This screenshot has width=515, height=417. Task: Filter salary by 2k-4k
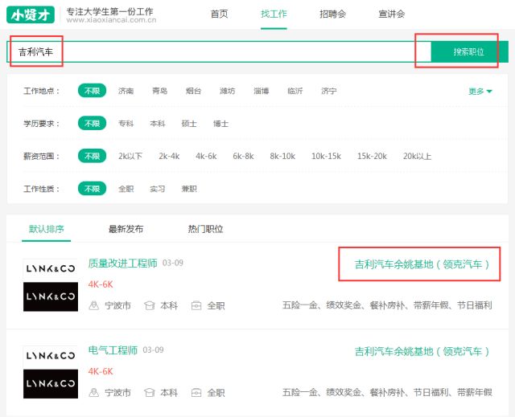tap(169, 157)
